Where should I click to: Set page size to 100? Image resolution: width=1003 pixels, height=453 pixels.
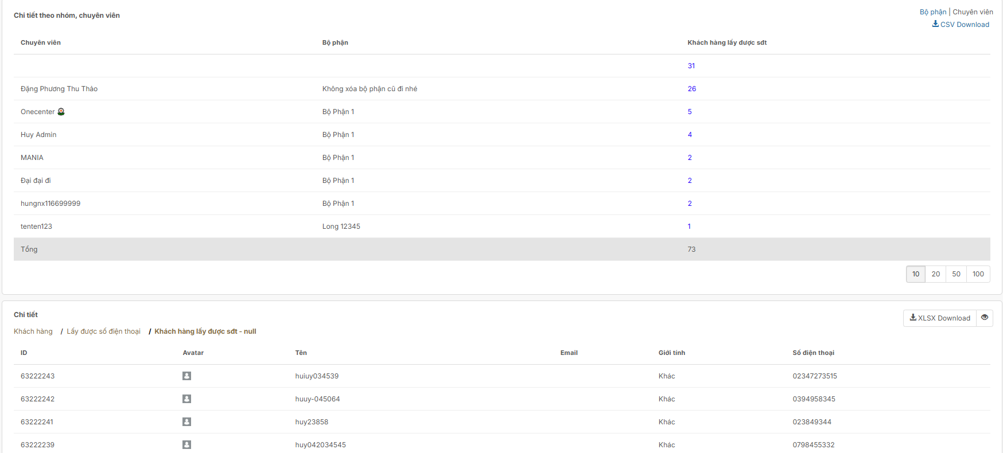tap(978, 274)
